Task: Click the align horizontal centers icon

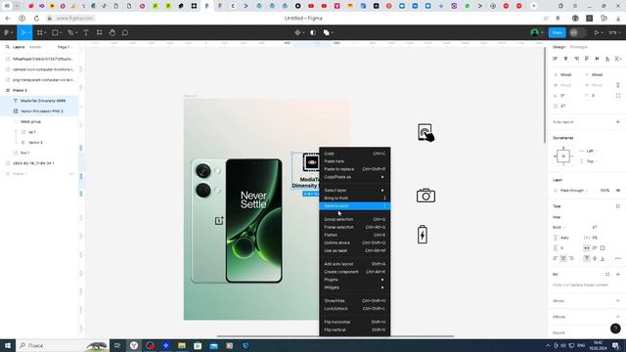Action: coord(565,59)
